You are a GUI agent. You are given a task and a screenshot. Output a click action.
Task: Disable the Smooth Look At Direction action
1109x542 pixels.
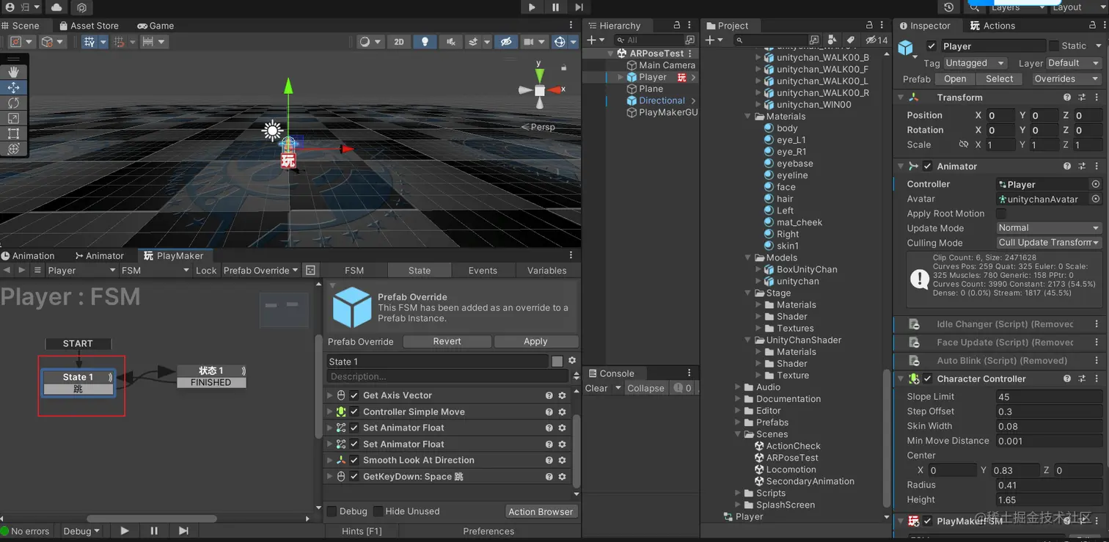click(x=354, y=461)
